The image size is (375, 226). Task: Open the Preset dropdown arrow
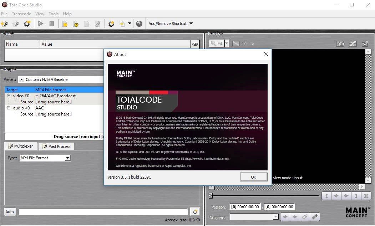21,79
